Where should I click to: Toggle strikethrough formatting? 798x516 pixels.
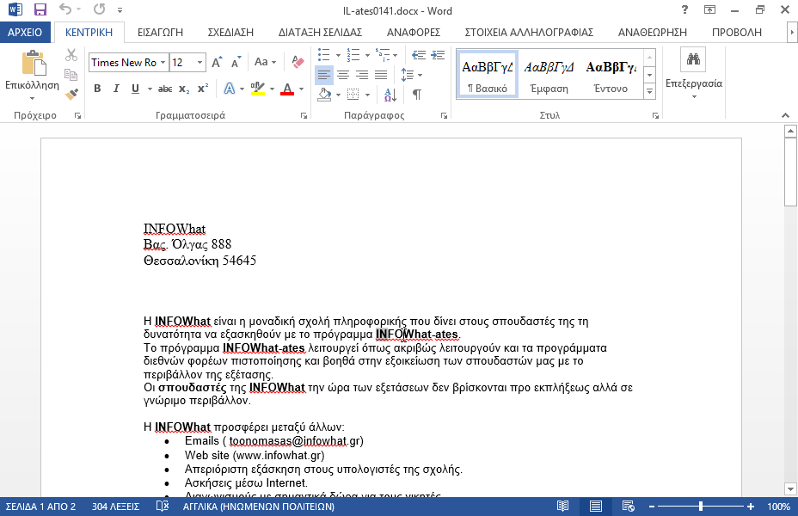tap(165, 89)
